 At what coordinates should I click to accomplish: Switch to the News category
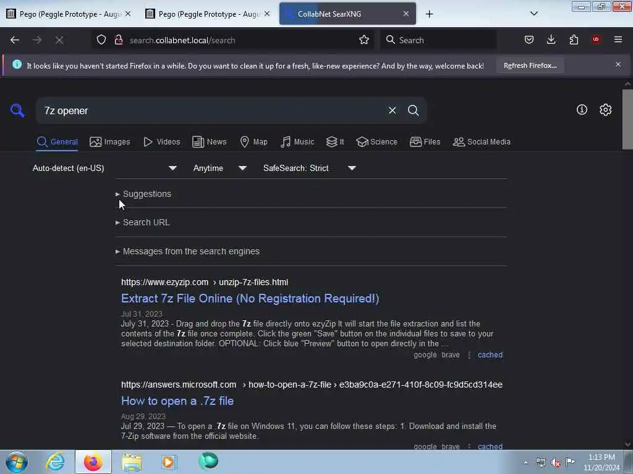(209, 142)
